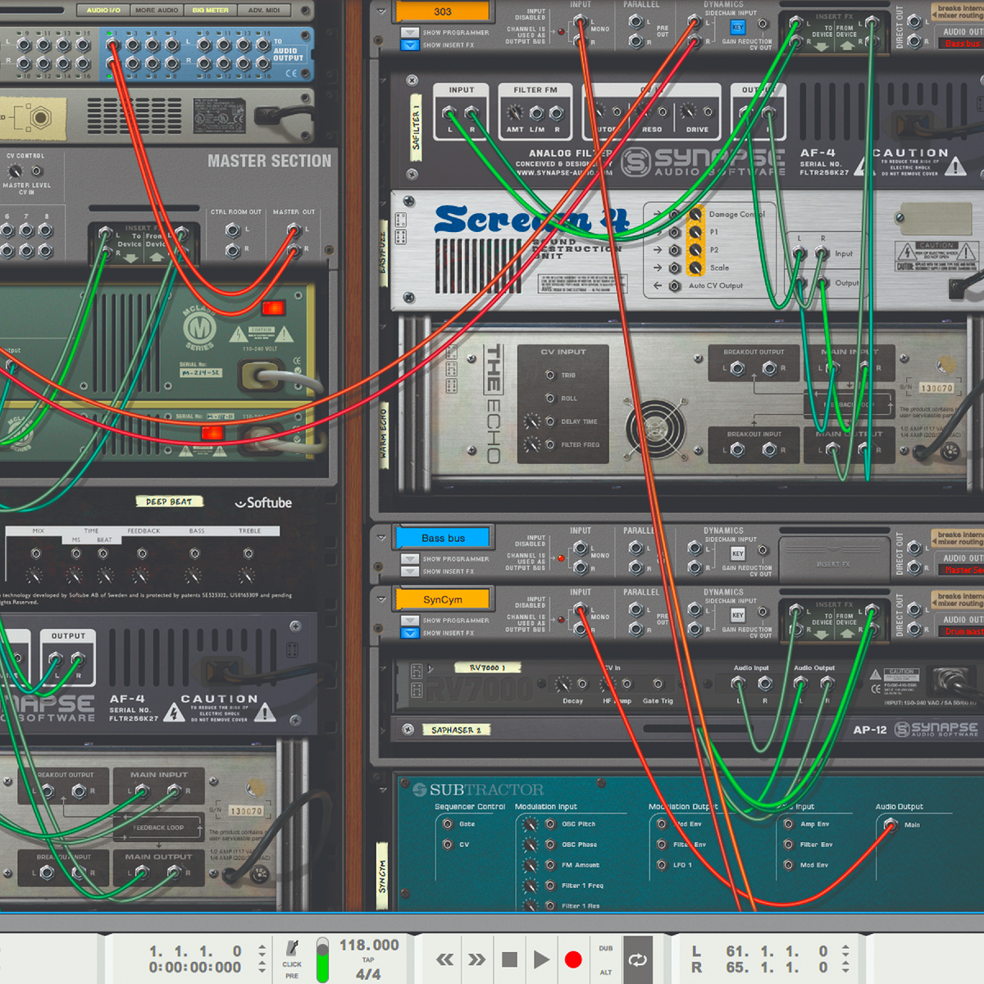Click TAP tempo under the tempo display
984x984 pixels.
tap(368, 959)
